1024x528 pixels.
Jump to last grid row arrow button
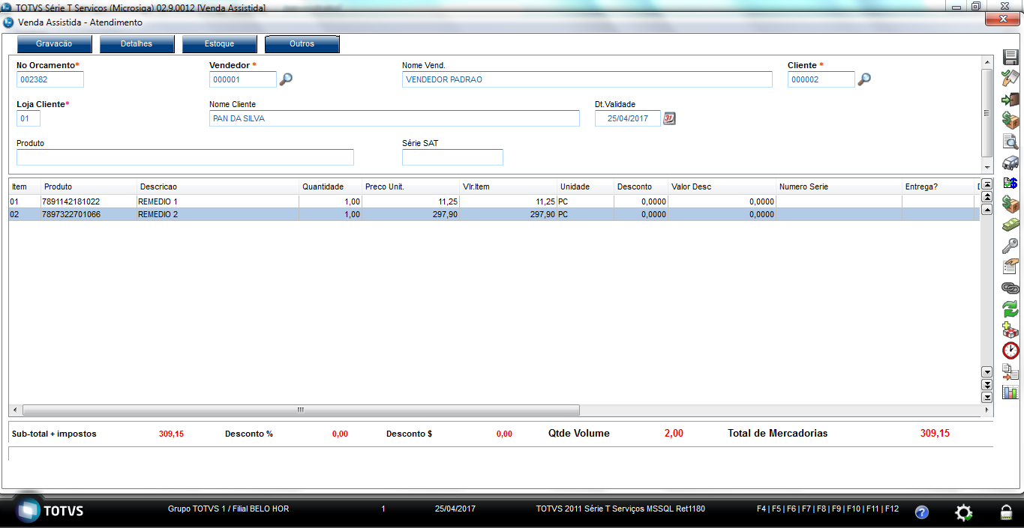click(987, 397)
